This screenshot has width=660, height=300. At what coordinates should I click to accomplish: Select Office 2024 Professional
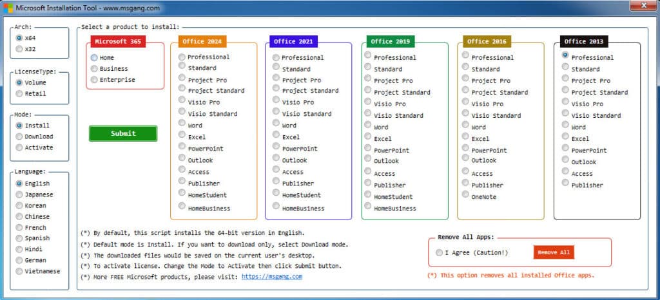point(182,57)
